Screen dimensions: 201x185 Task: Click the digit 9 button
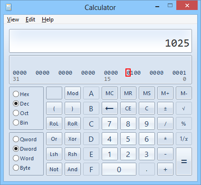(x=147, y=124)
